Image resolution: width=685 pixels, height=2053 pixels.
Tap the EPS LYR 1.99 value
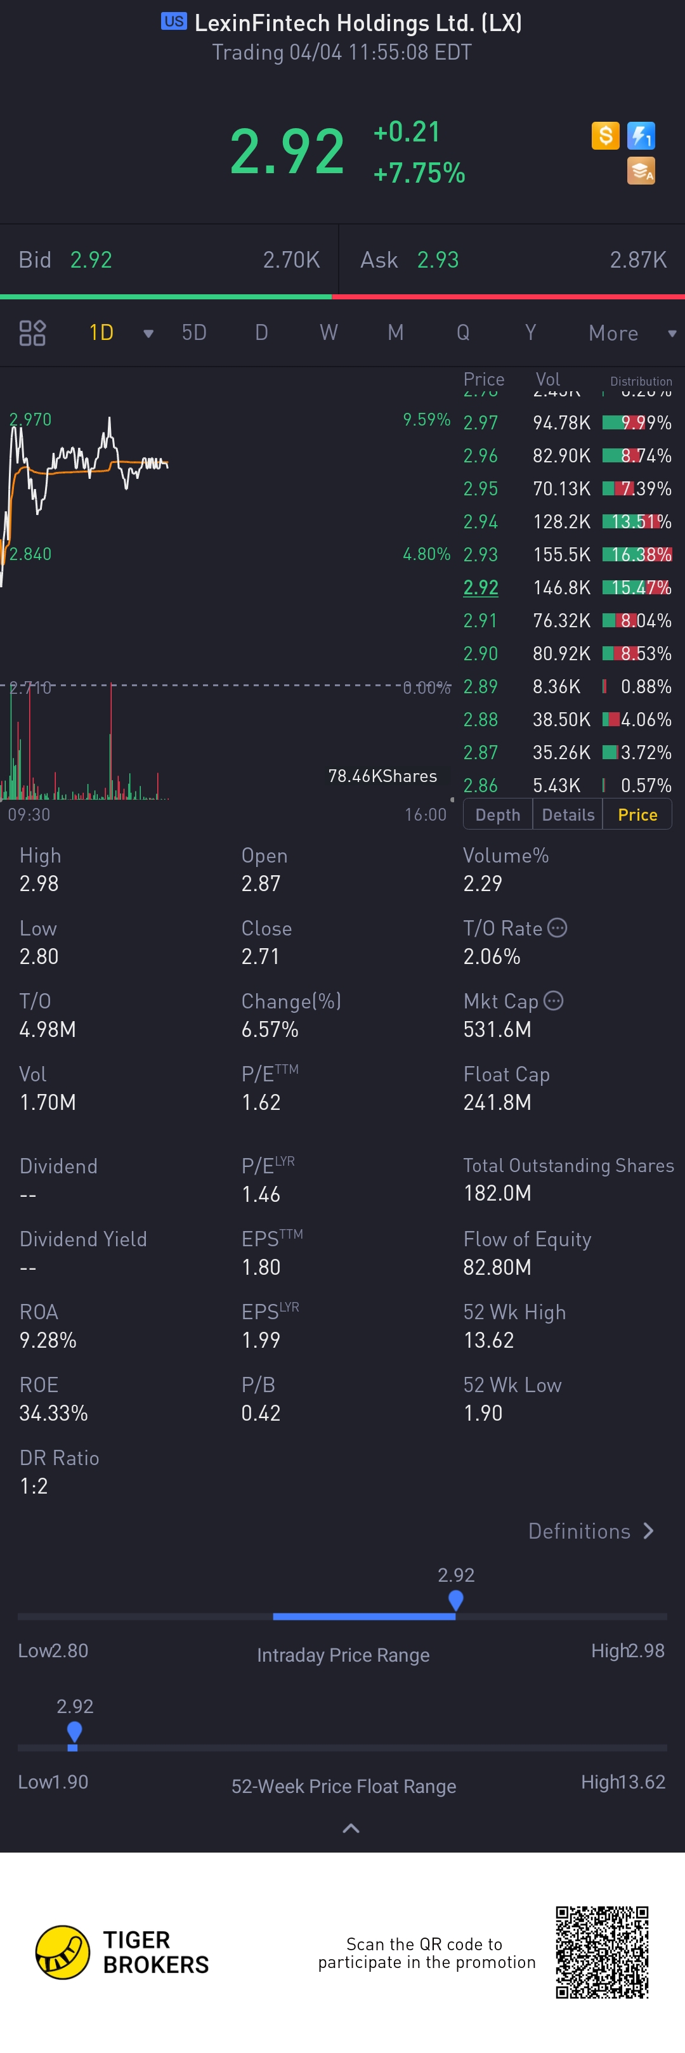(x=261, y=1339)
